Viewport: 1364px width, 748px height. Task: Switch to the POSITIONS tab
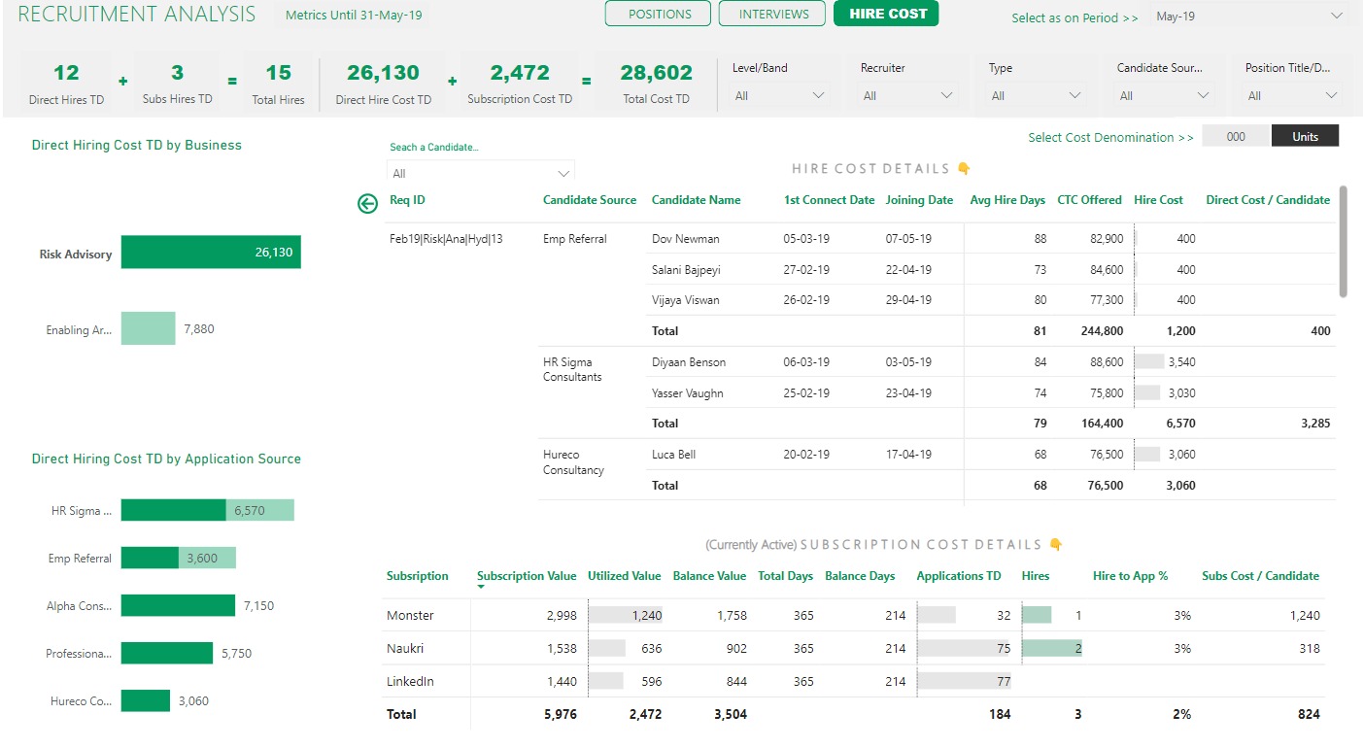660,15
